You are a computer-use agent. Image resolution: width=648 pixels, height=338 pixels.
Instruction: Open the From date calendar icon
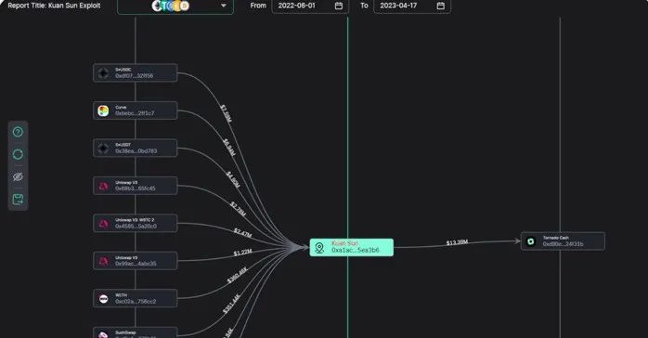(339, 6)
